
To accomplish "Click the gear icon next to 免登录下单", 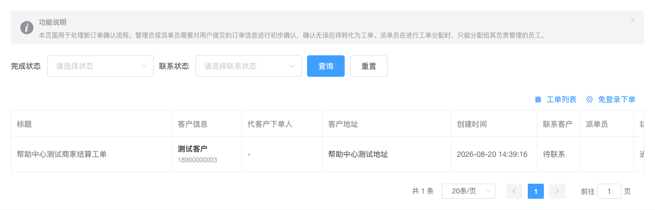I will (x=589, y=99).
